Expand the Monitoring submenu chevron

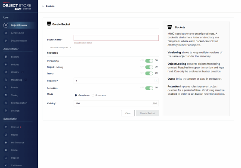click(26, 80)
